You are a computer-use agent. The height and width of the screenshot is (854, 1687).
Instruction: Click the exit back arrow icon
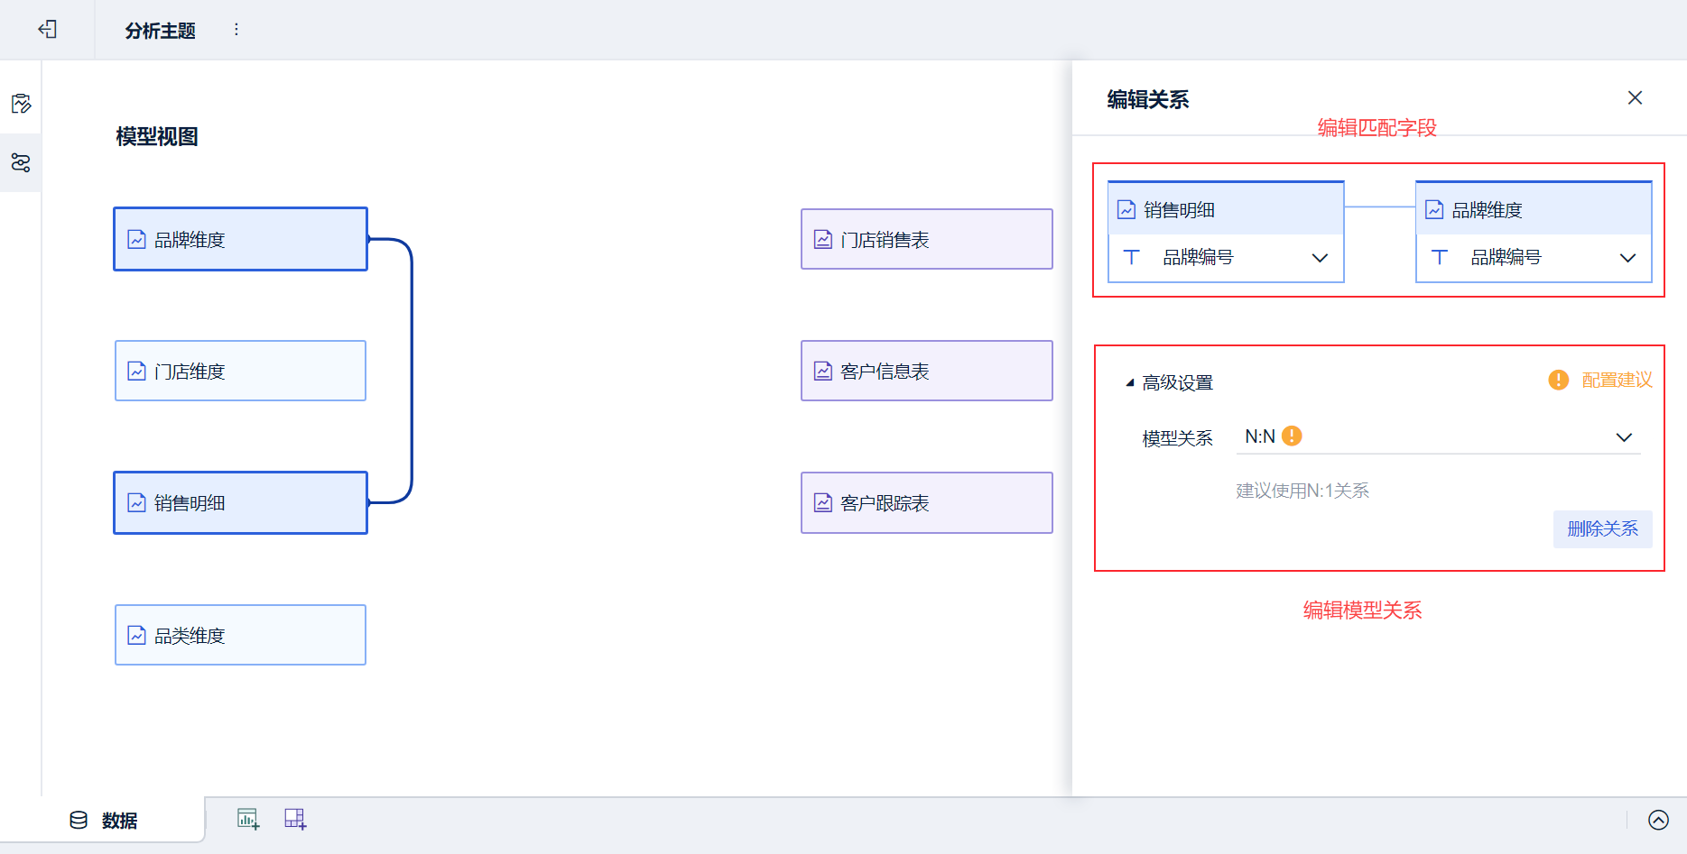click(x=47, y=30)
